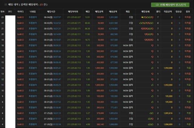Open user ID tosik12 in row 4
194x128 pixels.
[20, 124]
